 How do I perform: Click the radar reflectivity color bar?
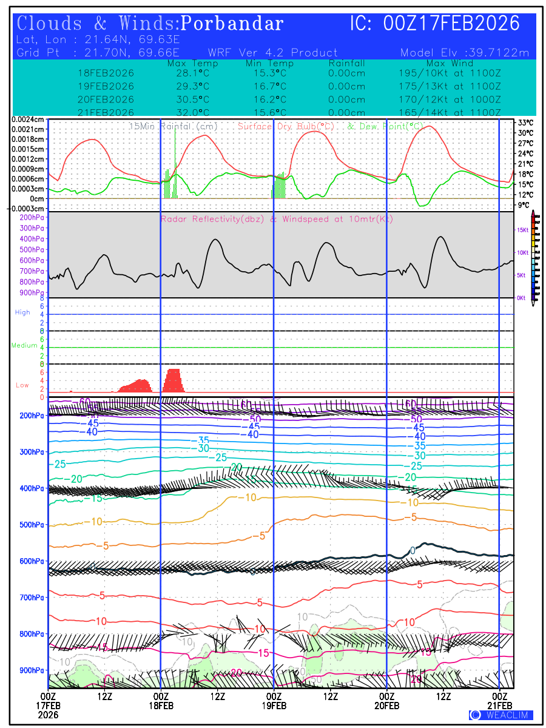pos(533,255)
